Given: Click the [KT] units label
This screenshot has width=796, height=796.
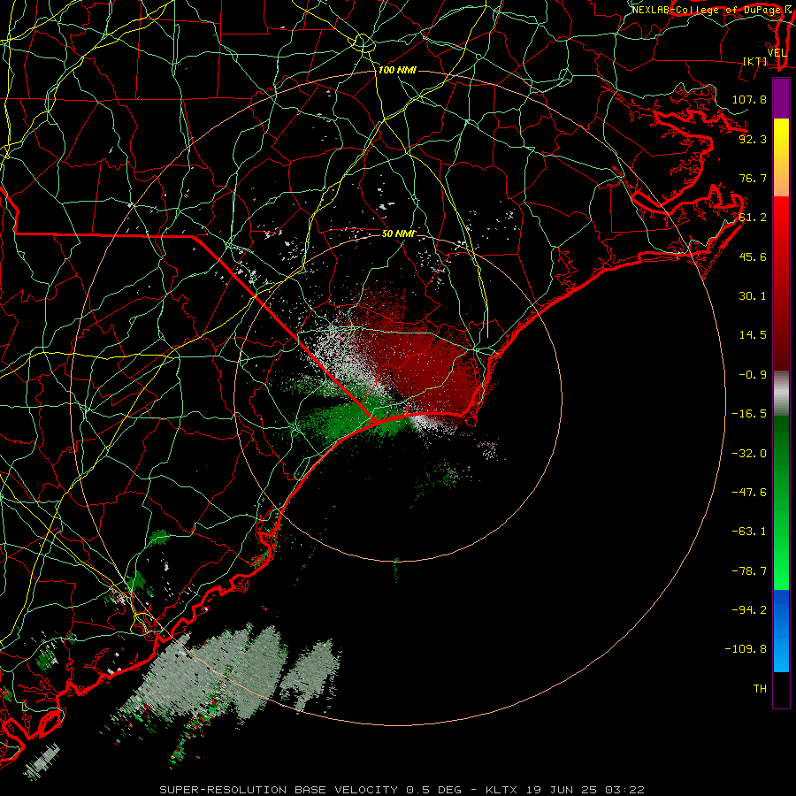Looking at the screenshot, I should click(755, 61).
